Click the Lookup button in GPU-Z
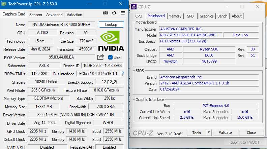The width and height of the screenshot is (267, 149). [111, 25]
